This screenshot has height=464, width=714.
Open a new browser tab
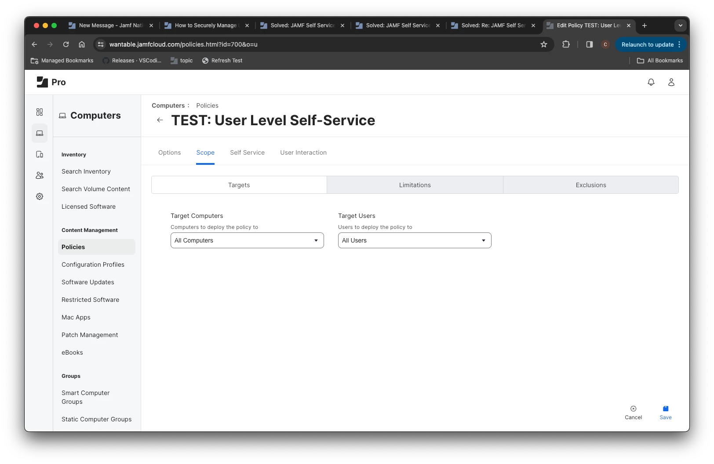point(645,25)
